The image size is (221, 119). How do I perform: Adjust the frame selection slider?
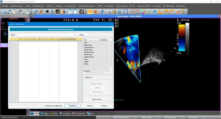tap(211, 117)
